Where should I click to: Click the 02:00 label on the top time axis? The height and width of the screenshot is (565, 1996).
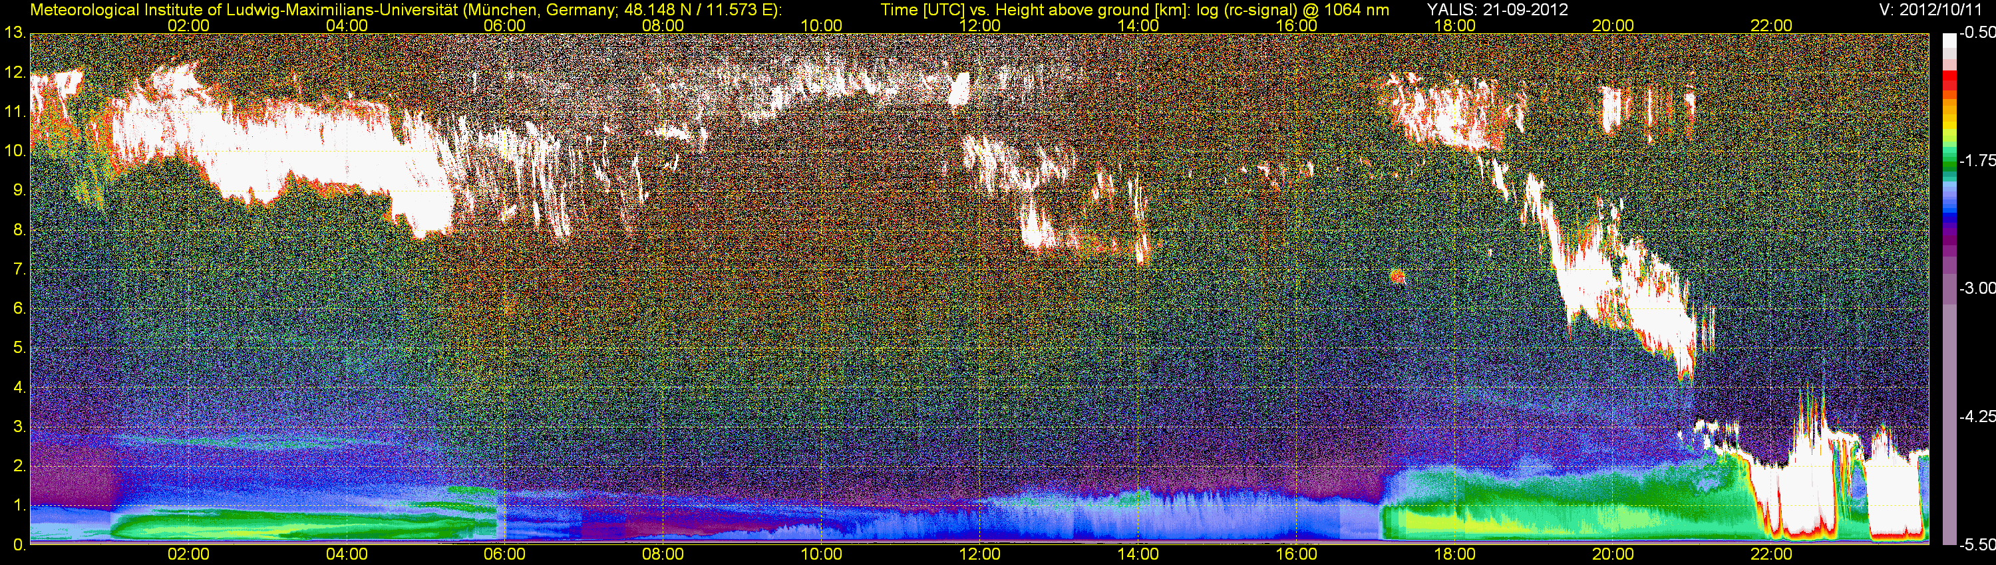(188, 25)
